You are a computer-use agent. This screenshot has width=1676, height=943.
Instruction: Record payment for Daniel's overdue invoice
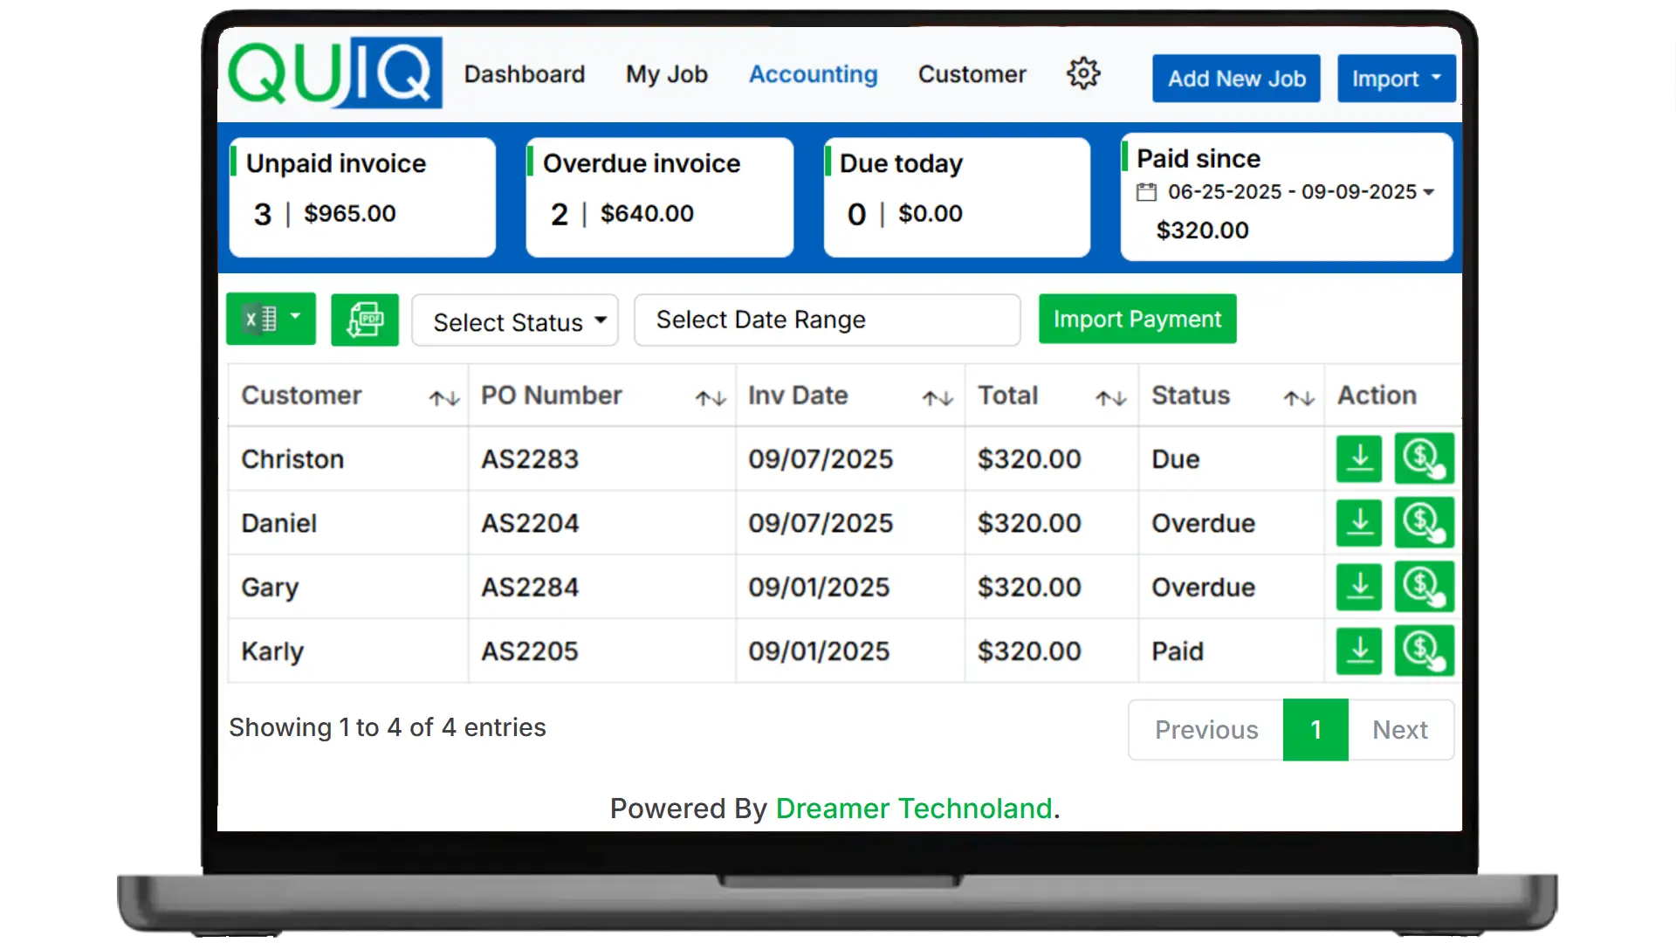pyautogui.click(x=1424, y=523)
